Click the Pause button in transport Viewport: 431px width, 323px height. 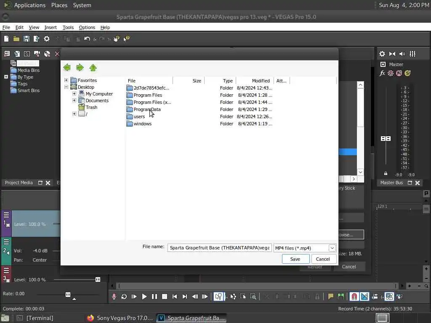(154, 297)
